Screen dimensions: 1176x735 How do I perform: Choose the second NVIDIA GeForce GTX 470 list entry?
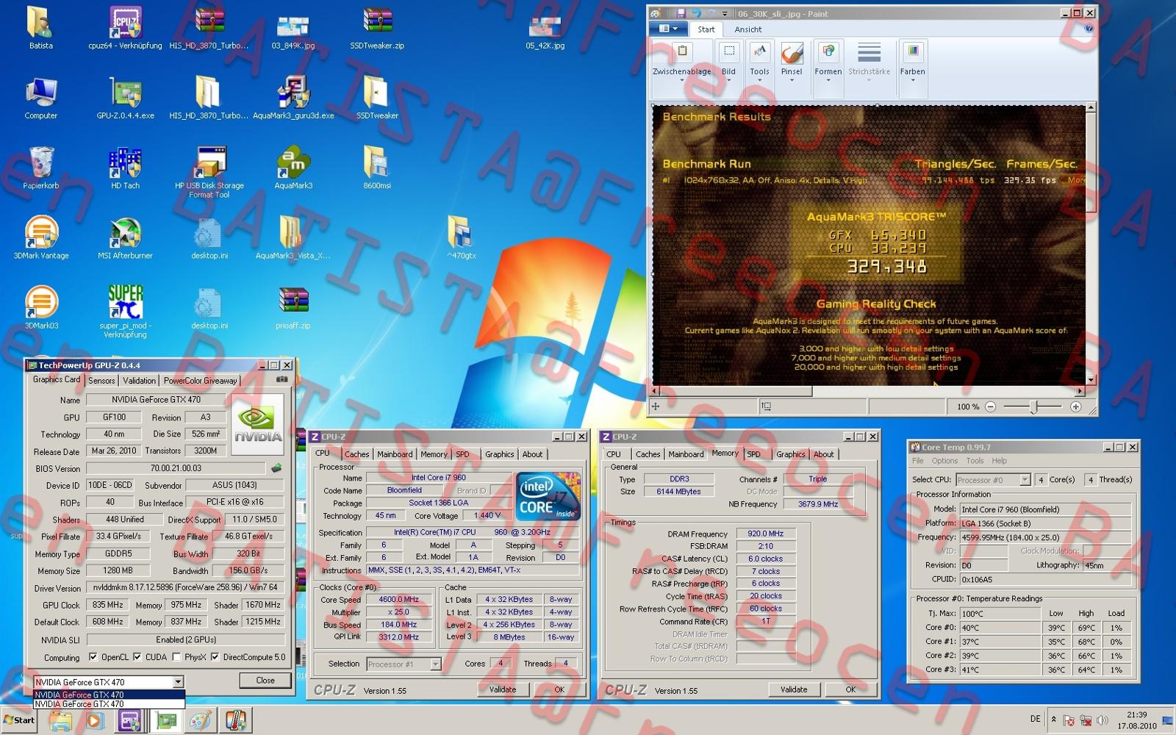coord(108,704)
